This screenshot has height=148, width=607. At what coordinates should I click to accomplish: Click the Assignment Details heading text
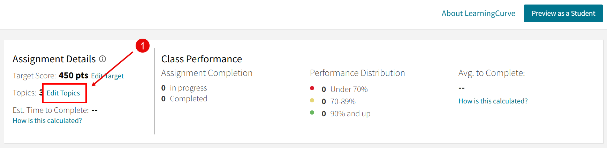click(54, 59)
